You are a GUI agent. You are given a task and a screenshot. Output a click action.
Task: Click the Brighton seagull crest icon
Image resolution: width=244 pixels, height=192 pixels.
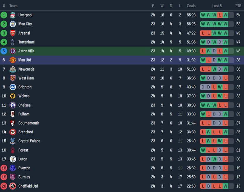pyautogui.click(x=13, y=87)
